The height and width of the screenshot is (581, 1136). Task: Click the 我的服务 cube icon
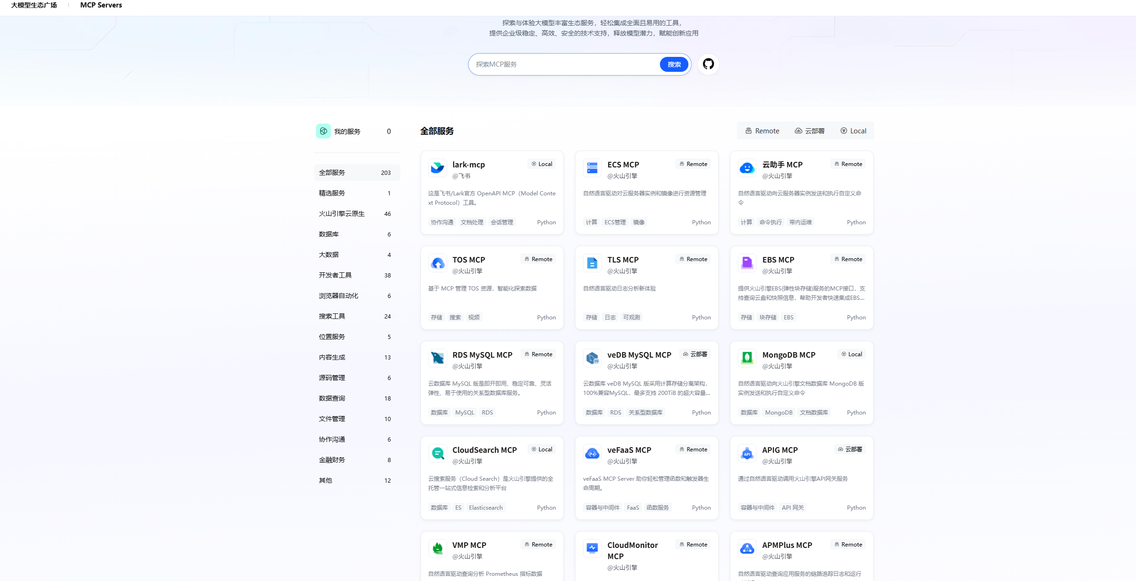click(323, 131)
